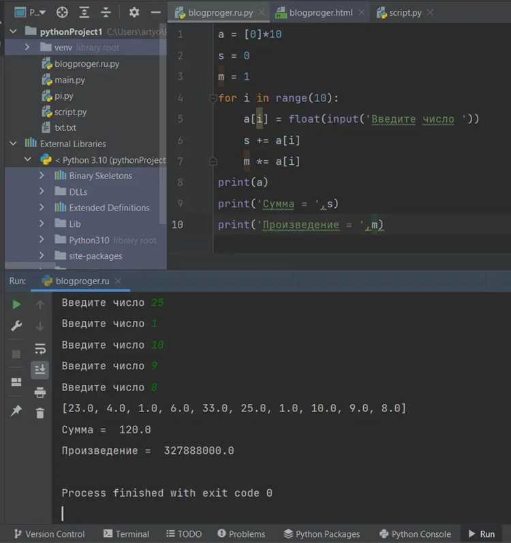The image size is (511, 543).
Task: Click Select Opened File crosshair icon
Action: pos(62,12)
